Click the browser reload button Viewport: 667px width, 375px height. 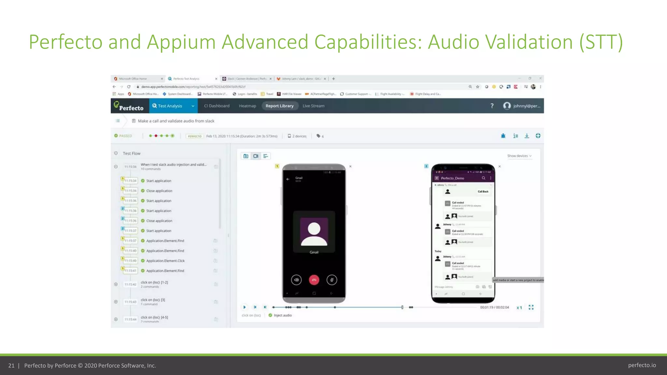(129, 87)
